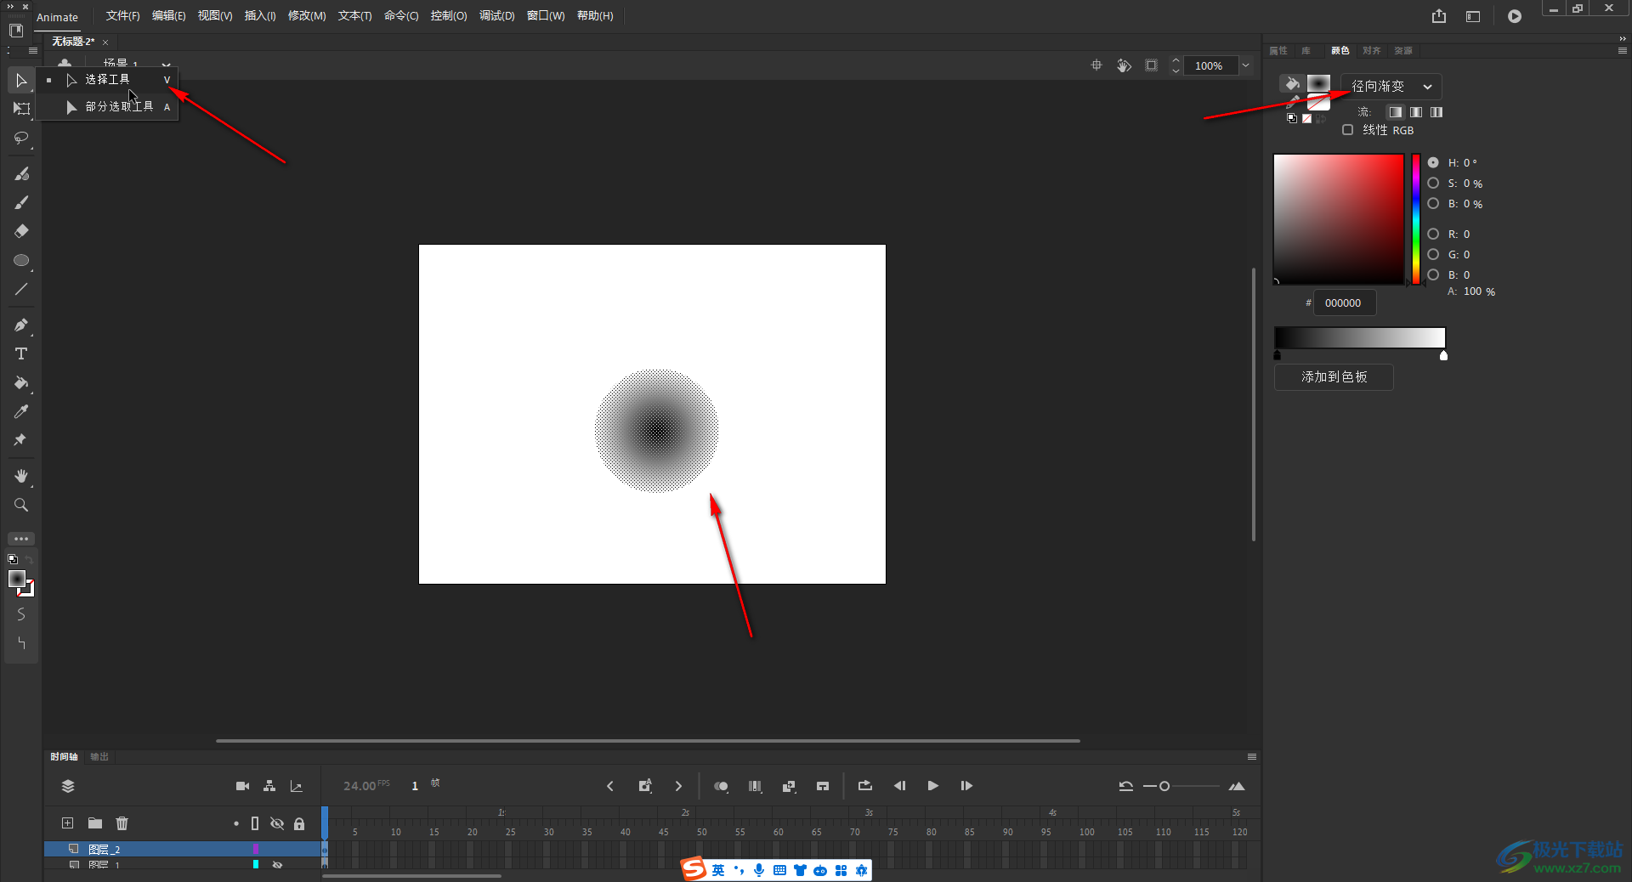Toggle clip content outside stage icon
The width and height of the screenshot is (1632, 882).
click(1151, 65)
